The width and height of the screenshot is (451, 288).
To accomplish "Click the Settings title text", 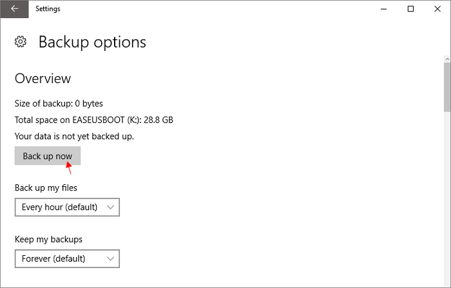I will [48, 9].
